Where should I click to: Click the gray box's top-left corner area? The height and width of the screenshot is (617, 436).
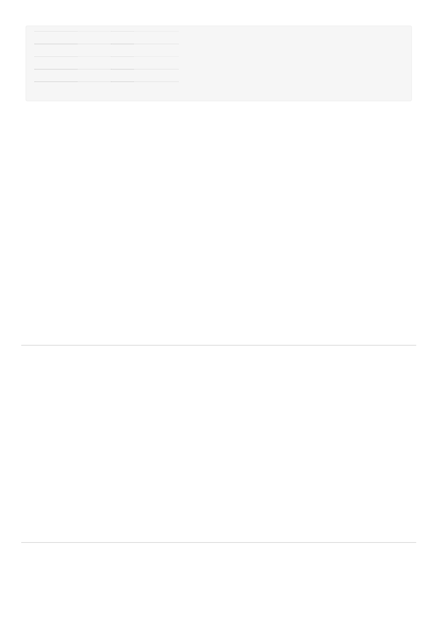(x=29, y=29)
